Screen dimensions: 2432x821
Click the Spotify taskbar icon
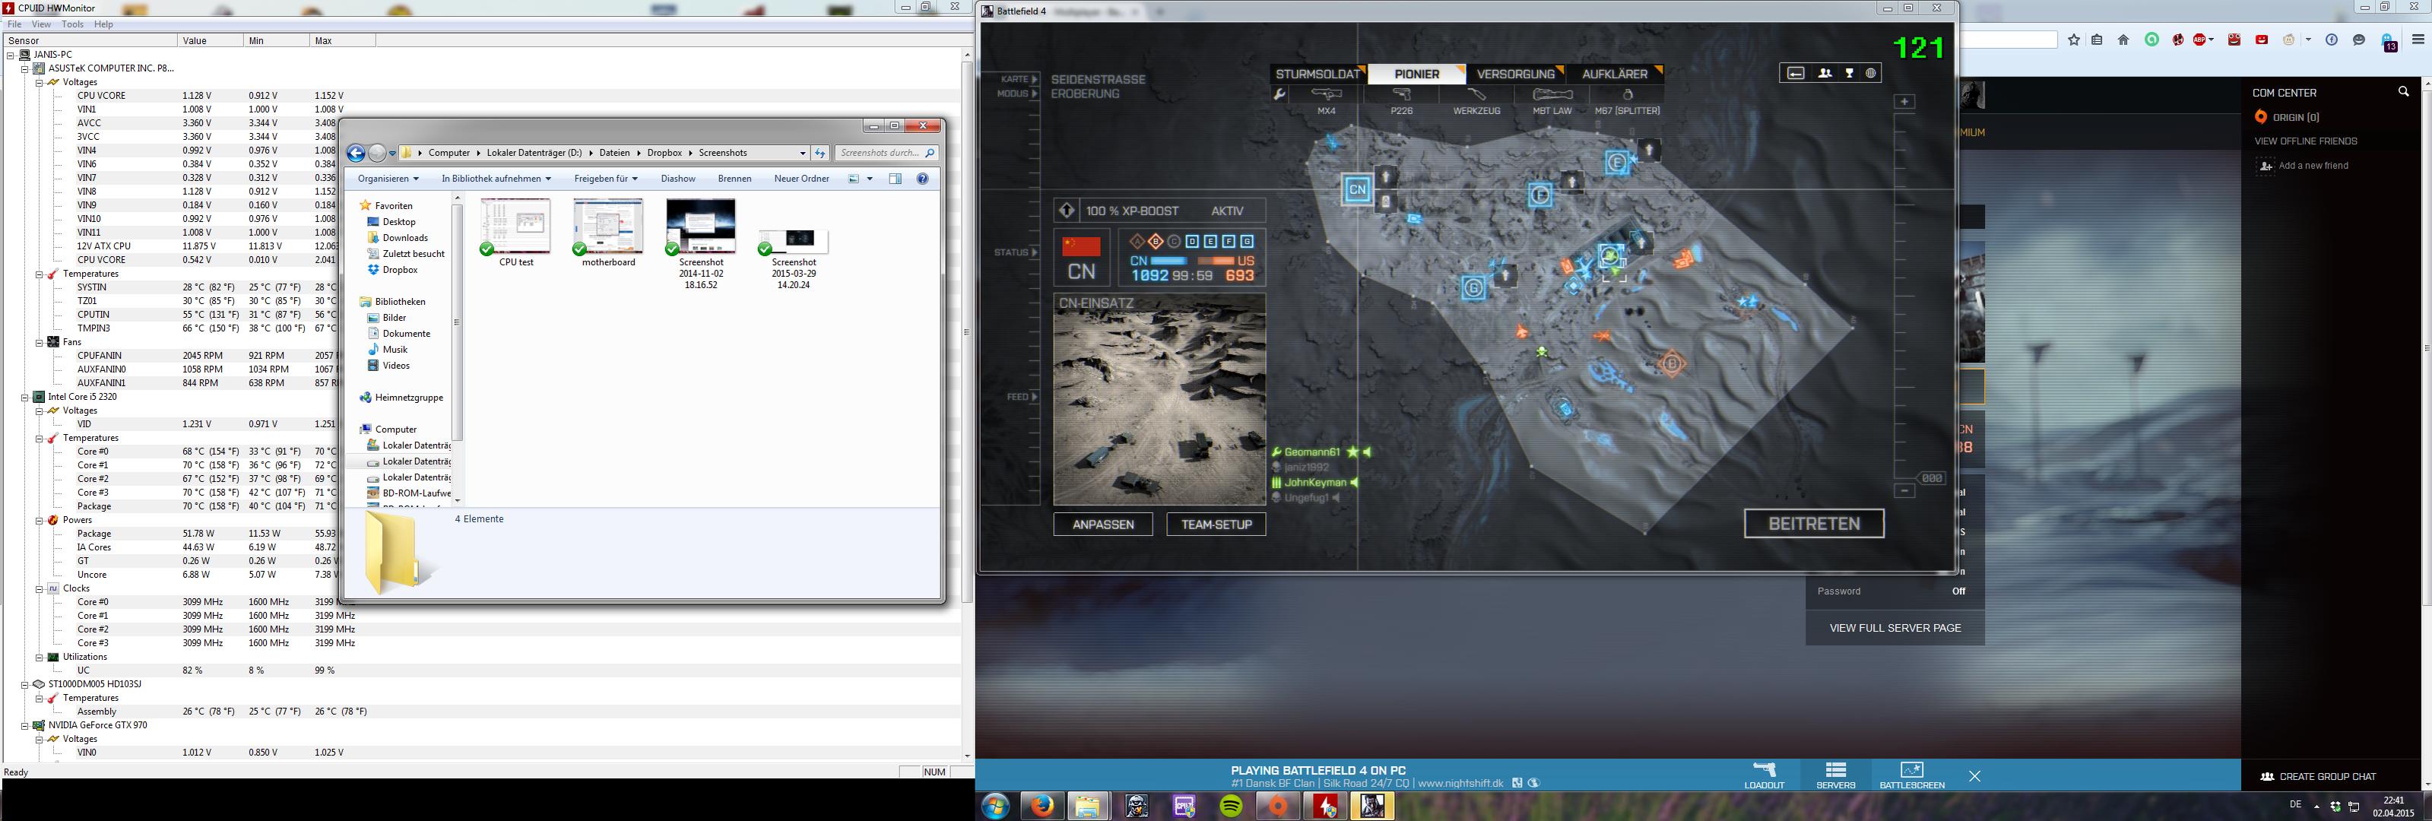(x=1230, y=806)
